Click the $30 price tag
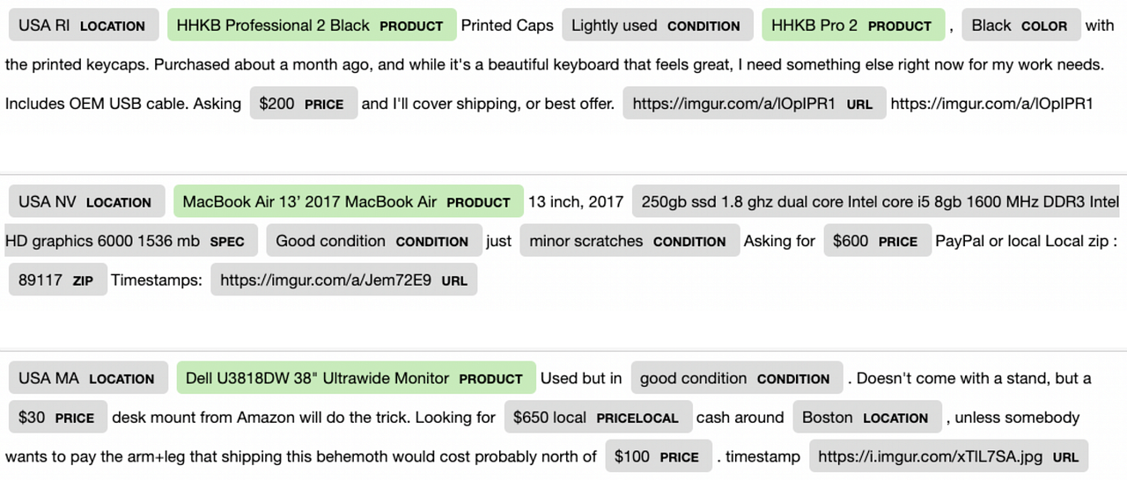The height and width of the screenshot is (480, 1127). click(x=58, y=418)
